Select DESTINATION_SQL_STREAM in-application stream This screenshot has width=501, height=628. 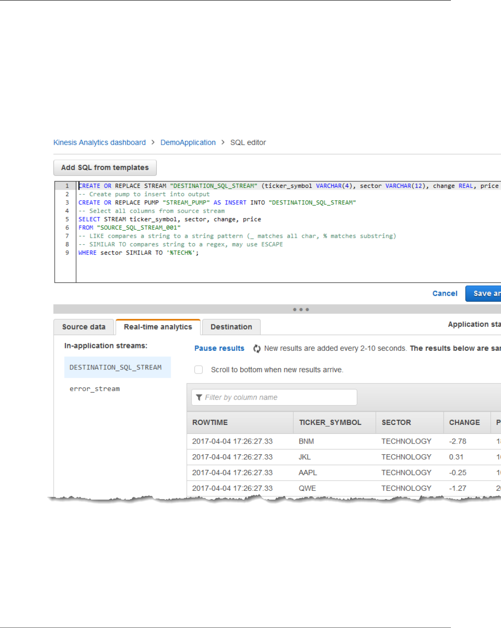[x=116, y=368]
